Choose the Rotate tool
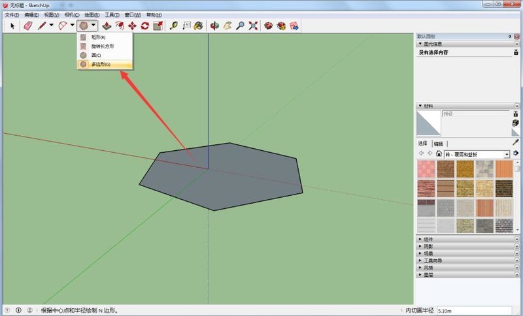 tap(145, 26)
